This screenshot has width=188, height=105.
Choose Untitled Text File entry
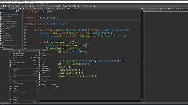pos(48,77)
